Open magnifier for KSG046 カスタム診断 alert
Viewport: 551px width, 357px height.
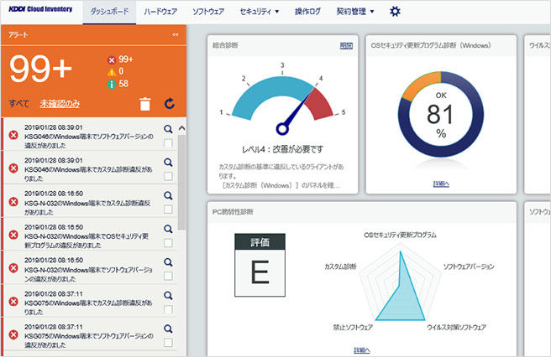[168, 163]
